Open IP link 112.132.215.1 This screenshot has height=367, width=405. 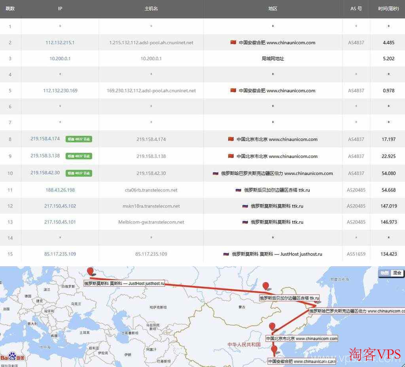(60, 43)
